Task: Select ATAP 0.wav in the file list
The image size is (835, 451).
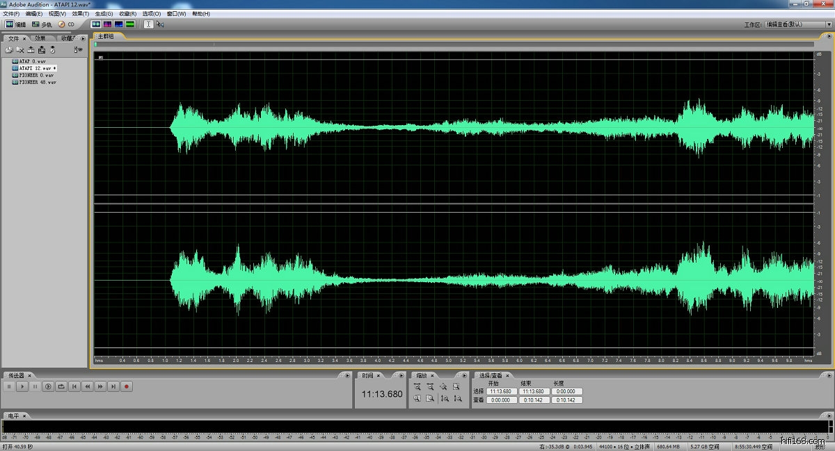Action: (x=32, y=61)
